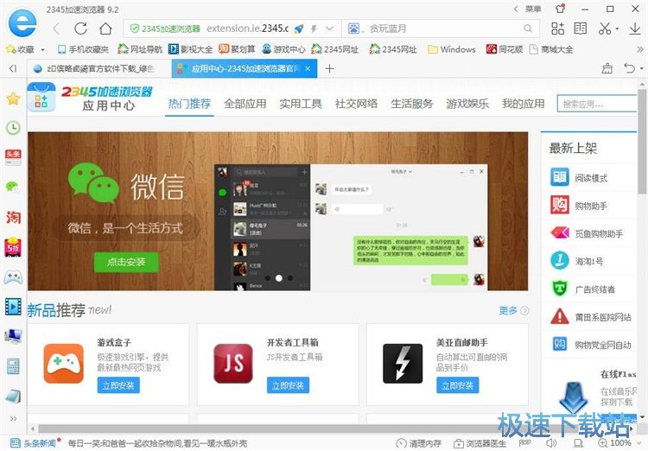
Task: Click the printer icon in tab bar
Action: (607, 68)
